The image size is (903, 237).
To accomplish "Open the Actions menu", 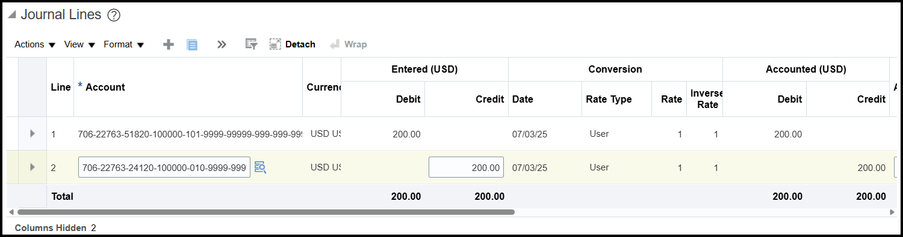I will click(x=35, y=44).
